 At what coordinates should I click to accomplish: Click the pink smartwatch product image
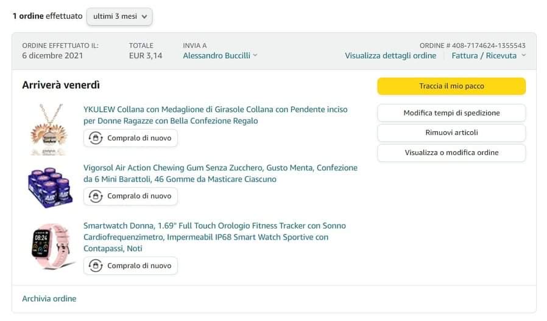49,246
